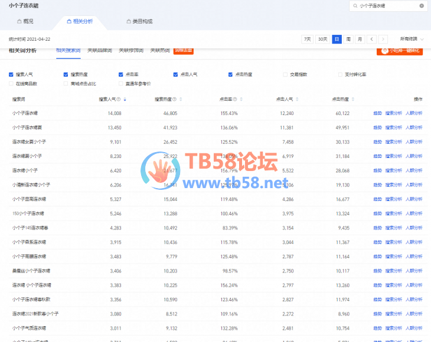Open 人群分析 for 连衣裙女夏小个子 row
This screenshot has width=431, height=342.
click(x=414, y=142)
